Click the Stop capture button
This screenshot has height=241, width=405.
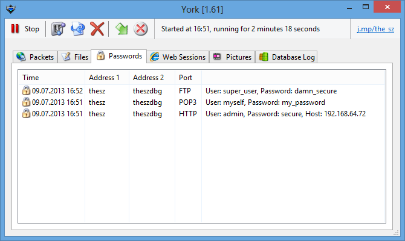click(25, 29)
